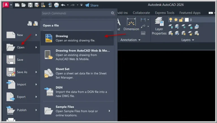Viewport: 217px width, 123px height.
Task: Expand the Import submenu arrow
Action: [x=36, y=84]
